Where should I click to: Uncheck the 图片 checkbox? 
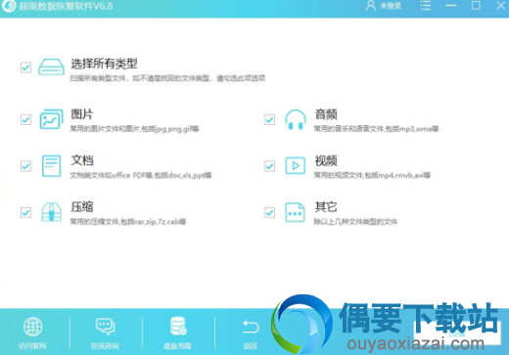tap(25, 119)
